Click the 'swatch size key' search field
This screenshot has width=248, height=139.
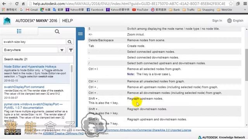tap(34, 42)
